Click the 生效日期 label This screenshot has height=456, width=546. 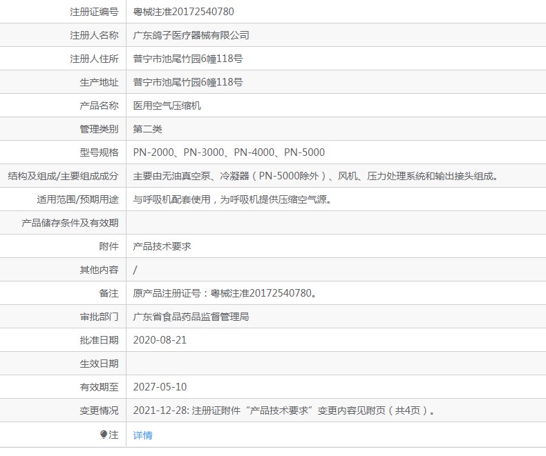[99, 364]
